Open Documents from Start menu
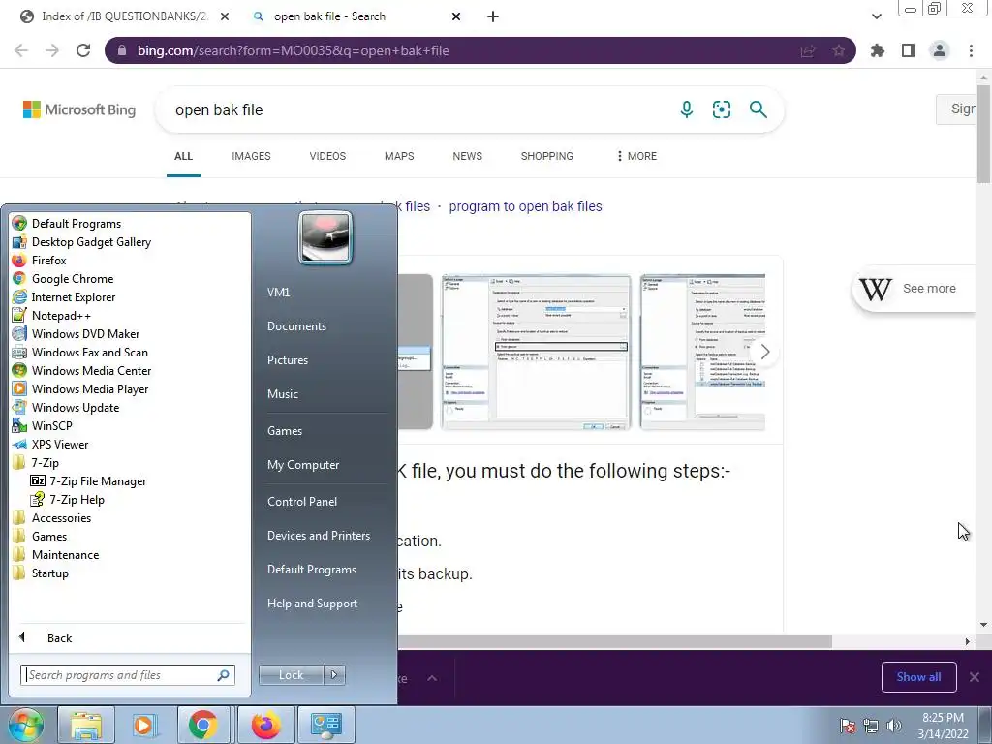 coord(296,326)
